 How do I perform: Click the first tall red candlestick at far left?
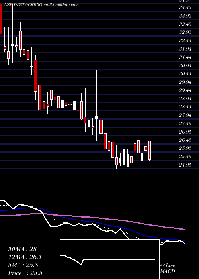1,19
